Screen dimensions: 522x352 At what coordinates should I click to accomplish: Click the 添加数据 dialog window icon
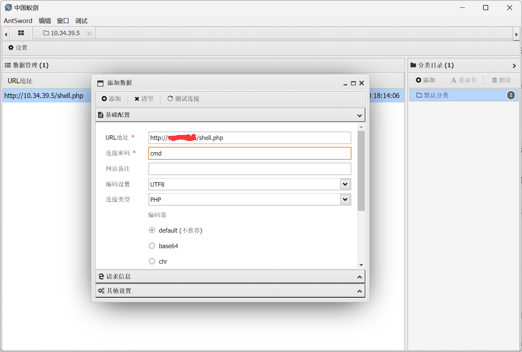pos(100,84)
